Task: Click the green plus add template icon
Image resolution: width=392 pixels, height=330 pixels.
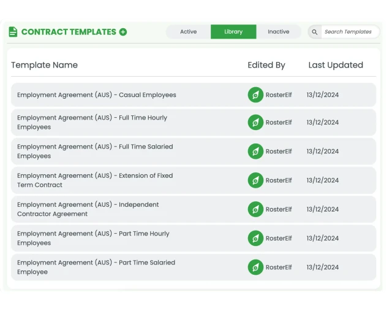Action: [x=123, y=32]
